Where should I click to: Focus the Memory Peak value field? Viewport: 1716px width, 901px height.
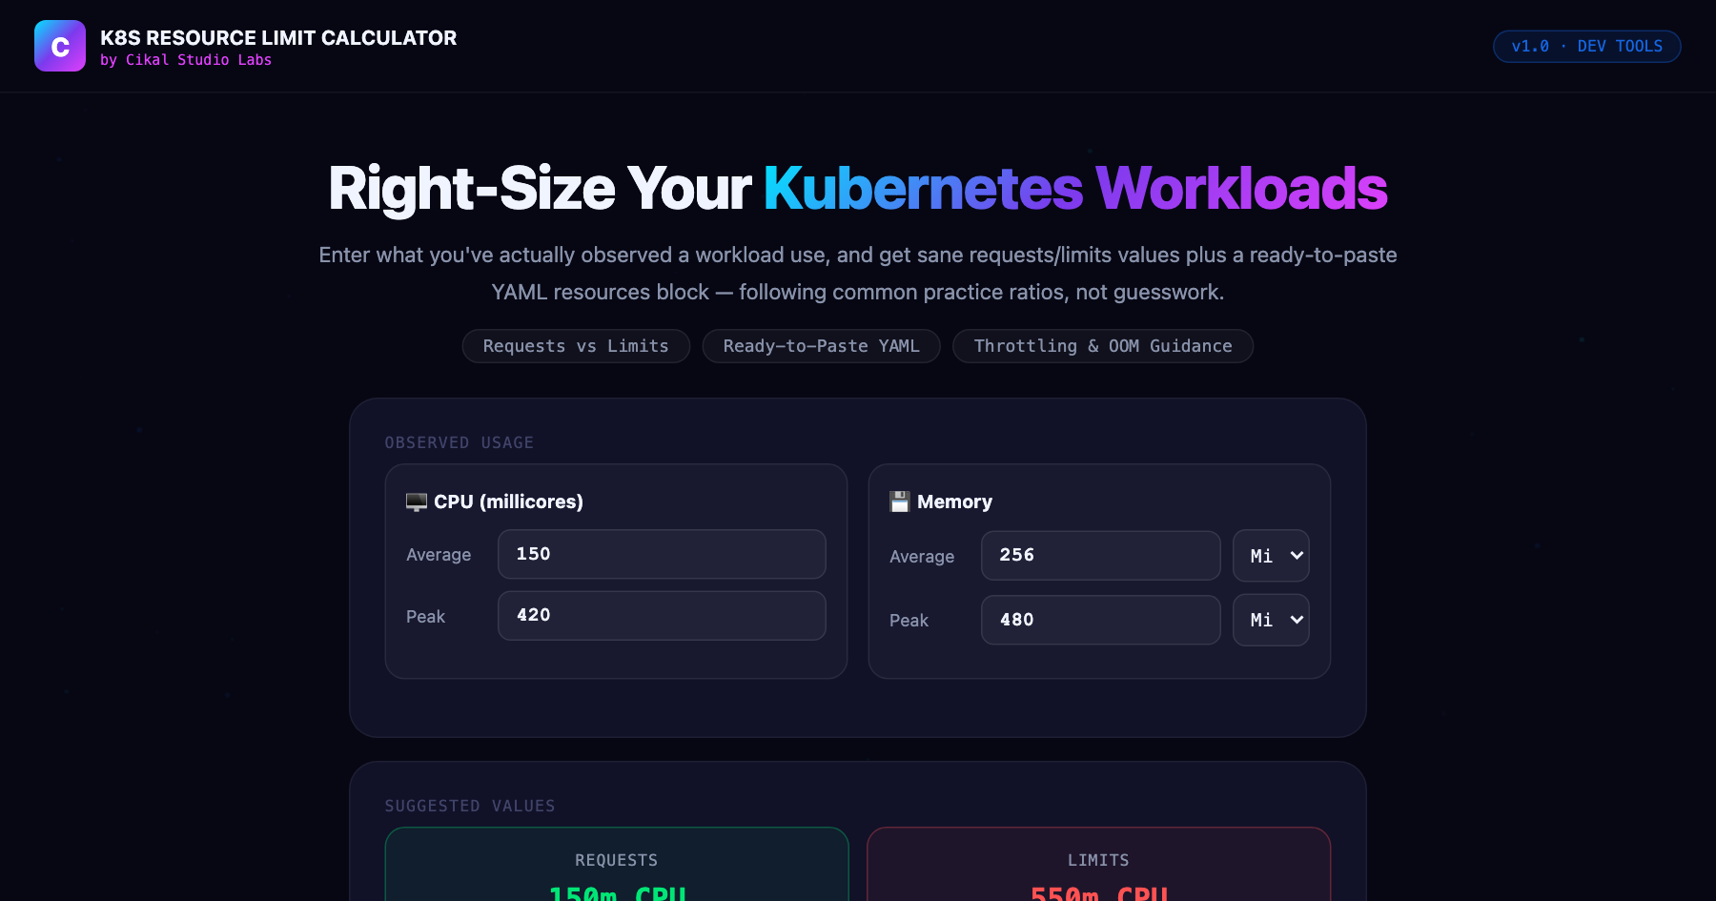pos(1101,621)
